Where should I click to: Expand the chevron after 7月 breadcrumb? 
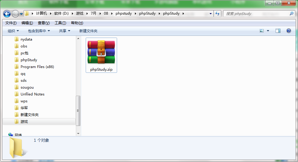click(100, 13)
